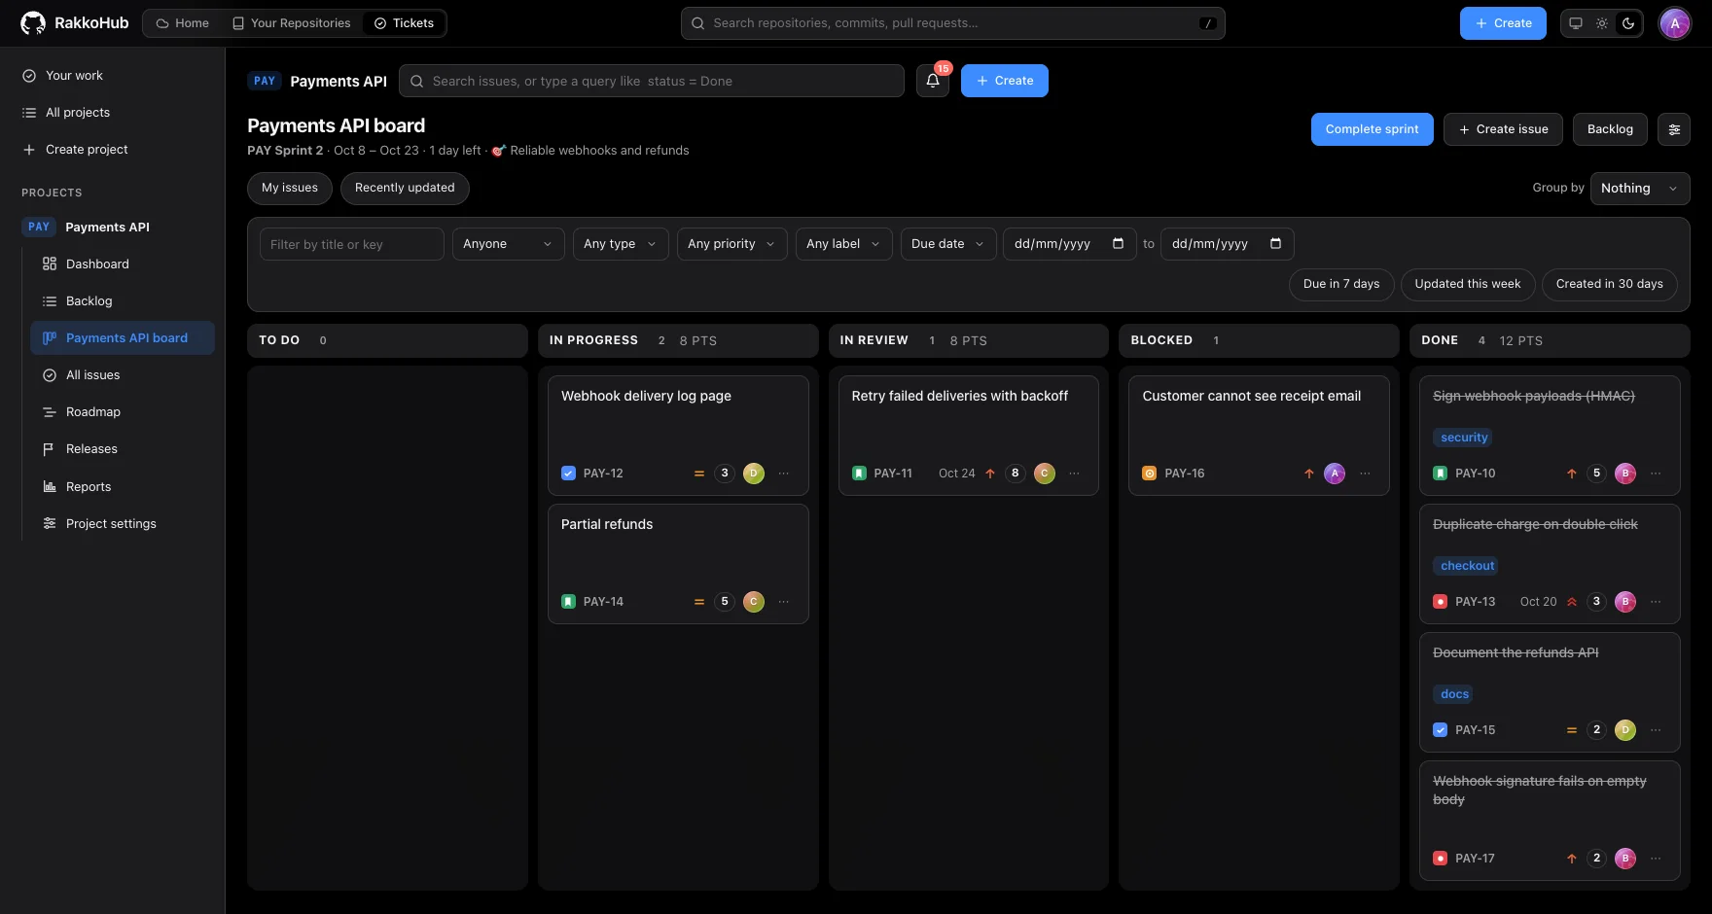Click the Backlog button near Complete sprint
This screenshot has width=1712, height=914.
(1610, 129)
